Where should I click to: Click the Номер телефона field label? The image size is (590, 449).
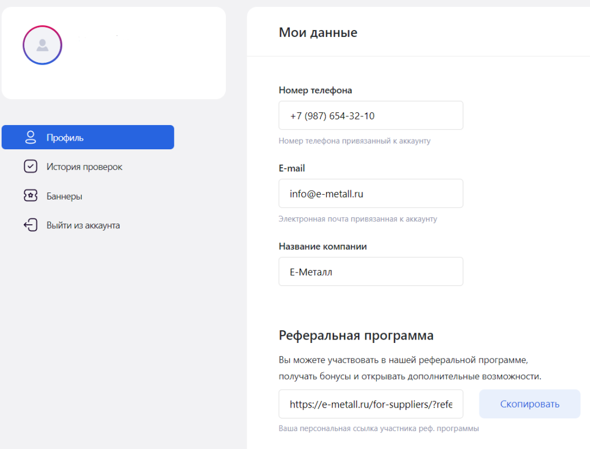315,90
